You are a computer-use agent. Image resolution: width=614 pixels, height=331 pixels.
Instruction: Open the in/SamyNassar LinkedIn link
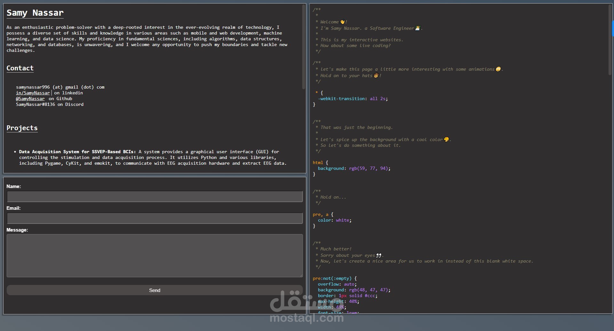33,93
